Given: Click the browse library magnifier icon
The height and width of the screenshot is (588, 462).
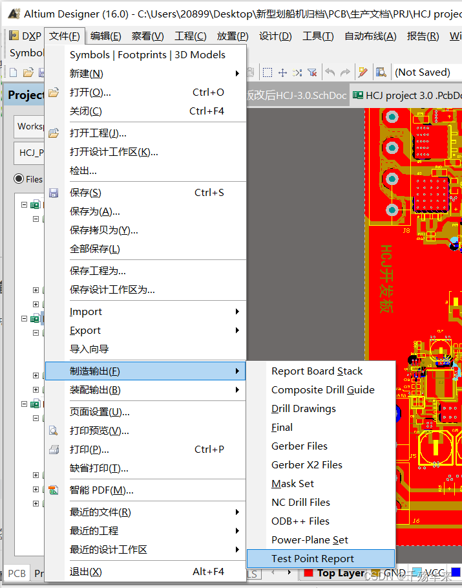Looking at the screenshot, I should [x=381, y=72].
